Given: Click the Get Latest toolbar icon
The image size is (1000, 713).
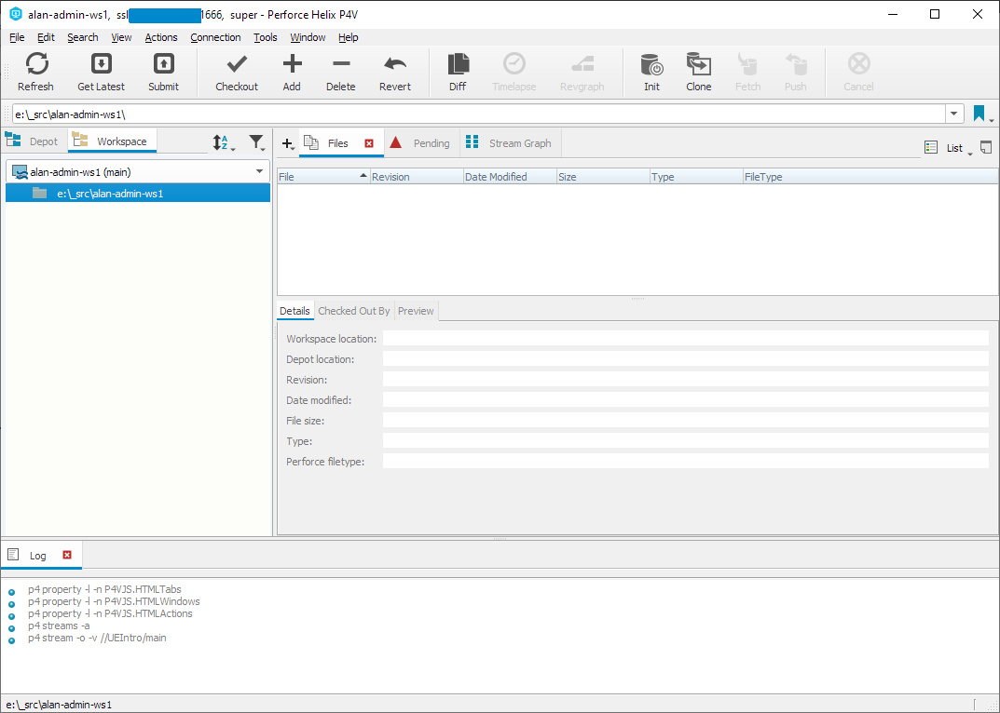Looking at the screenshot, I should (102, 63).
